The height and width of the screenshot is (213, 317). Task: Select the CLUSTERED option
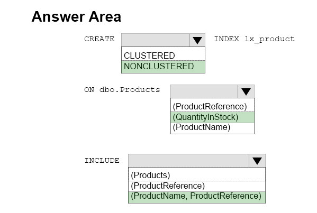(163, 55)
